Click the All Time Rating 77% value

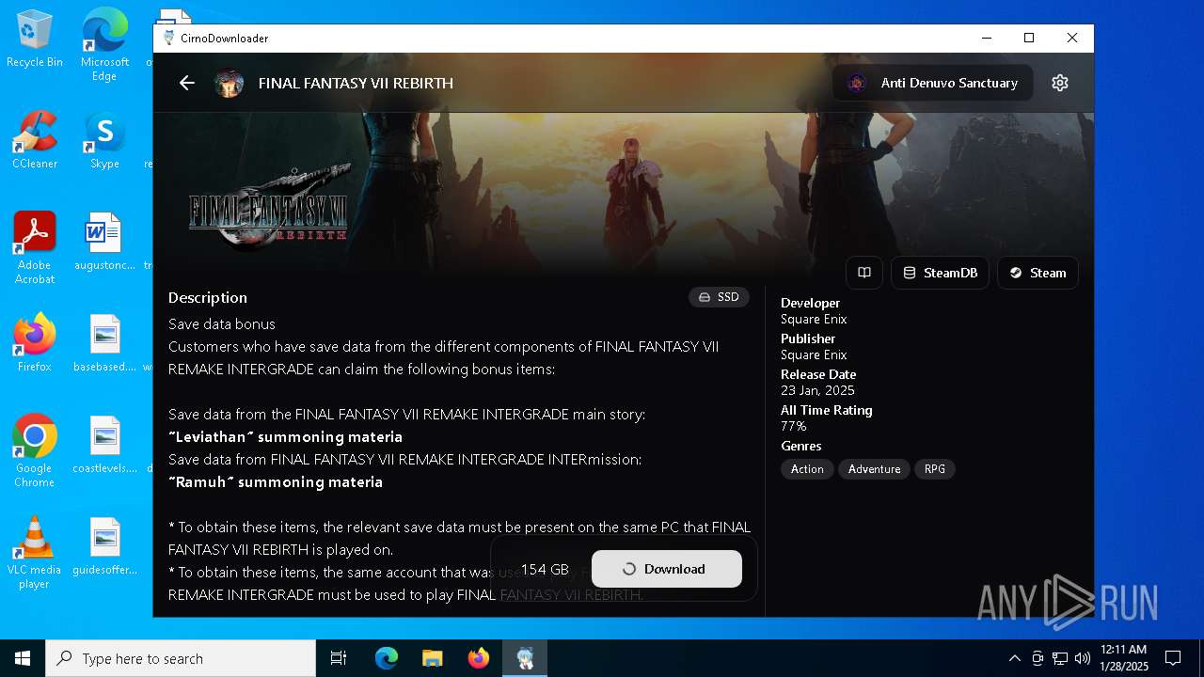point(793,426)
